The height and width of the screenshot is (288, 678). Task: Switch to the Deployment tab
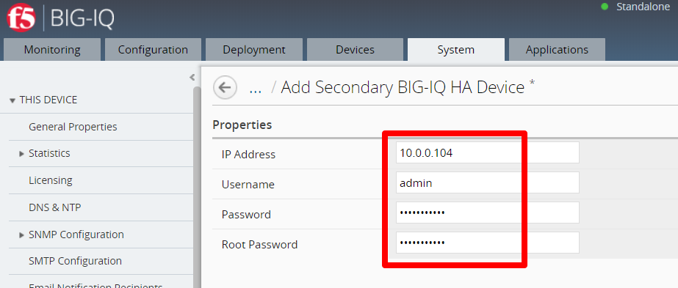[254, 50]
